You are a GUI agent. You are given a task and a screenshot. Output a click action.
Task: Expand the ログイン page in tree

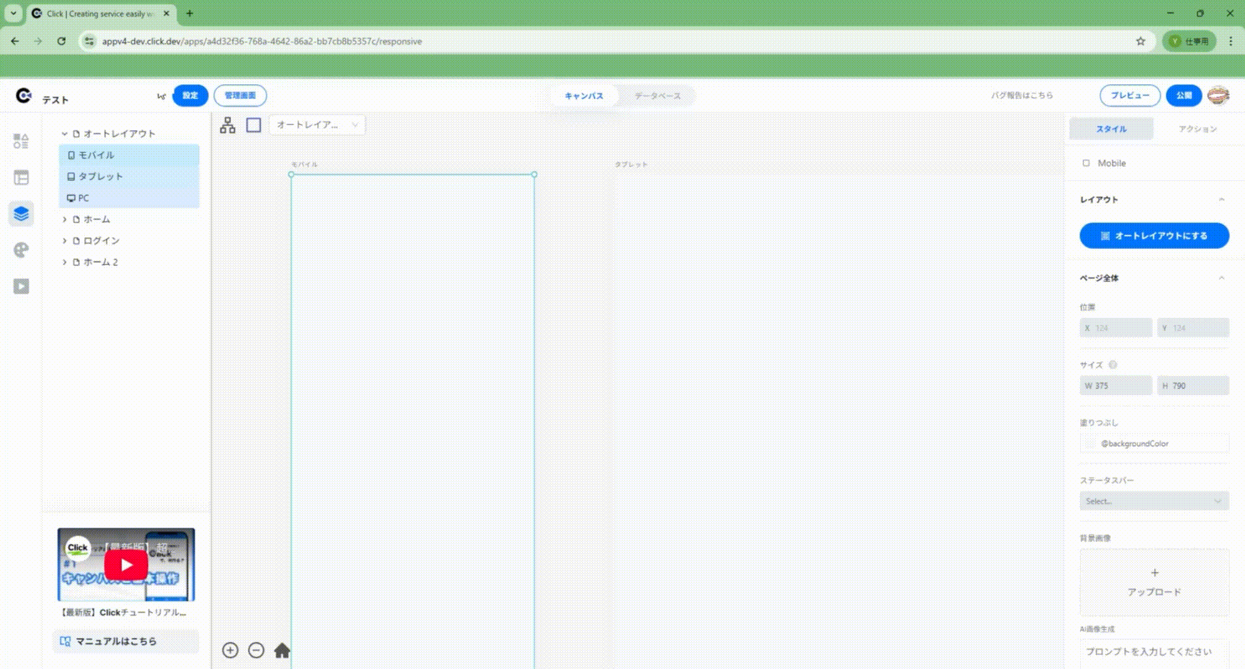(x=64, y=241)
